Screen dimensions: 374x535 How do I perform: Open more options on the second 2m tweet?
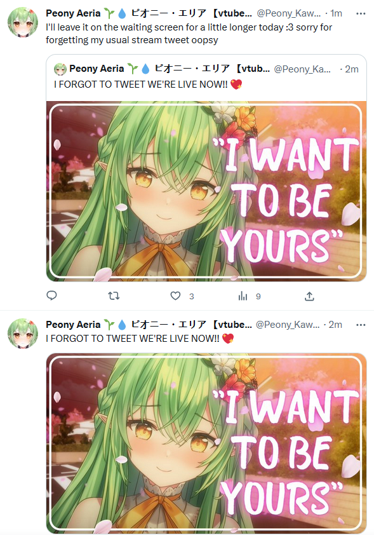(x=361, y=325)
